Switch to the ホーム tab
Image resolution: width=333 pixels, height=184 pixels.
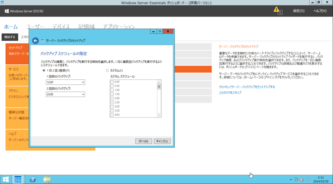click(x=11, y=27)
